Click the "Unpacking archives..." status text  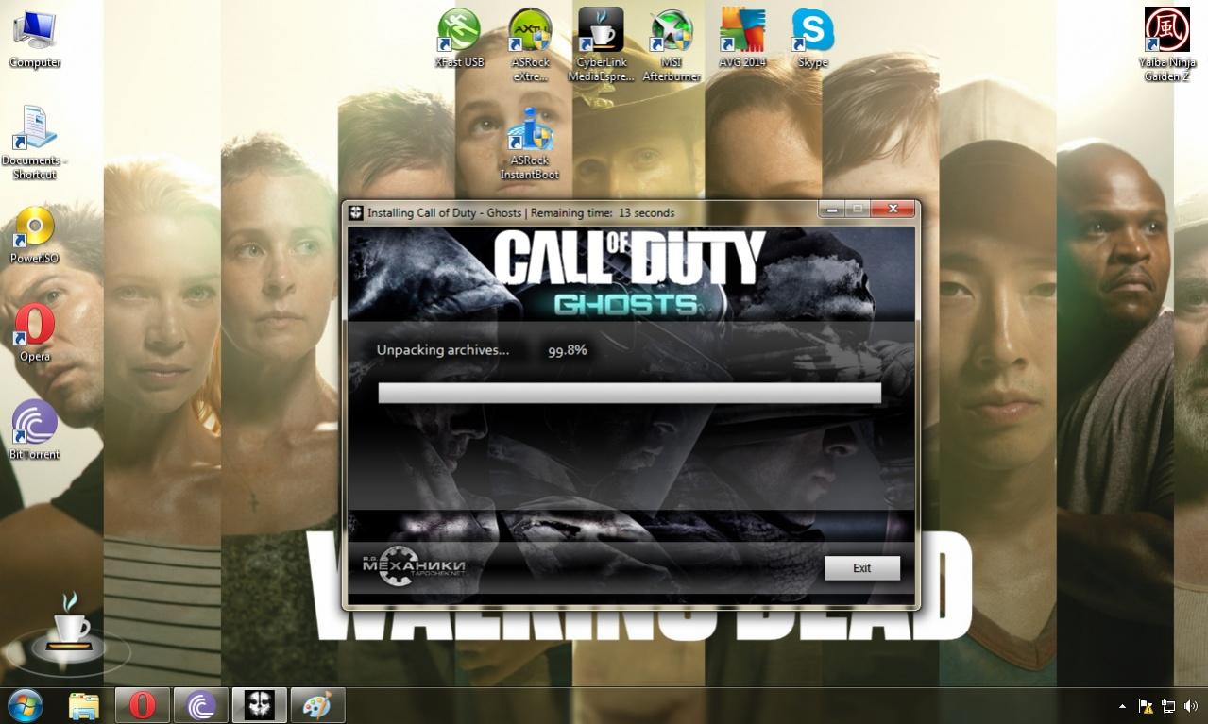(443, 350)
